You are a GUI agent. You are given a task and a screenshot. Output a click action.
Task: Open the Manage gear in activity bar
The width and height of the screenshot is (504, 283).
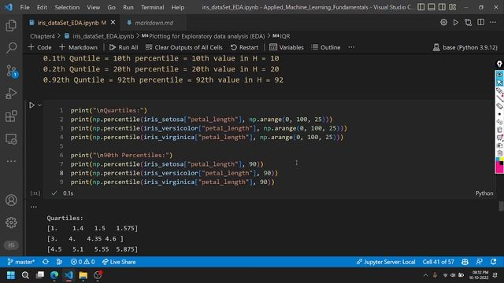coord(11,222)
